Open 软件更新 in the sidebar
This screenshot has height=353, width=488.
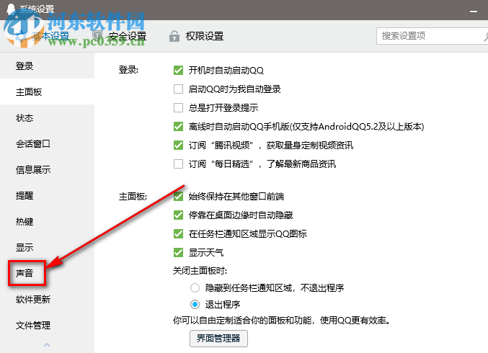(x=47, y=299)
